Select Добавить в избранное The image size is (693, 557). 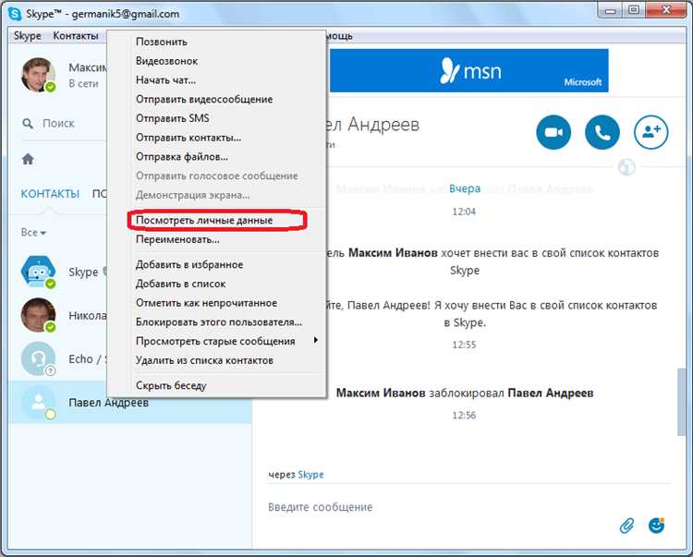coord(189,264)
